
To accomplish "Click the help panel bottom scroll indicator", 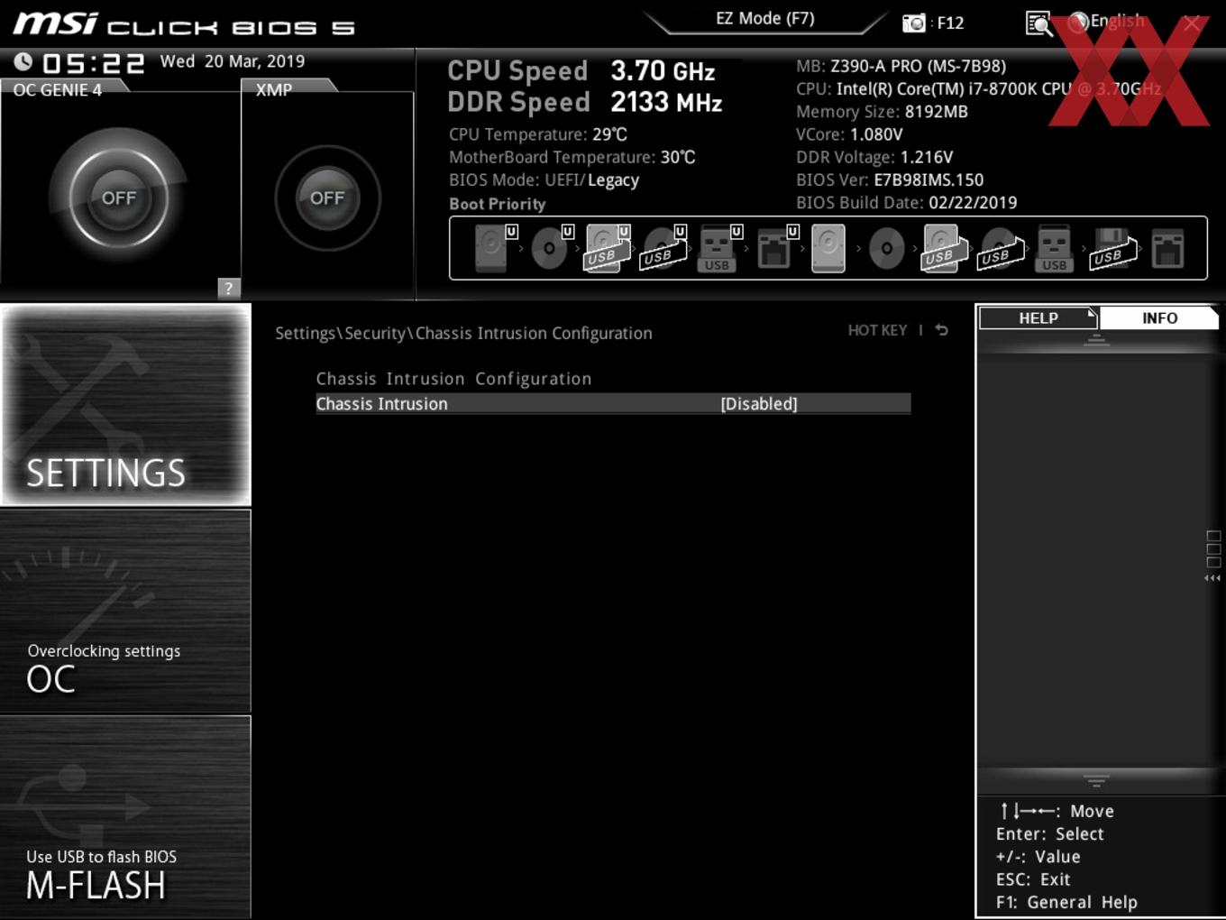I will pyautogui.click(x=1096, y=780).
